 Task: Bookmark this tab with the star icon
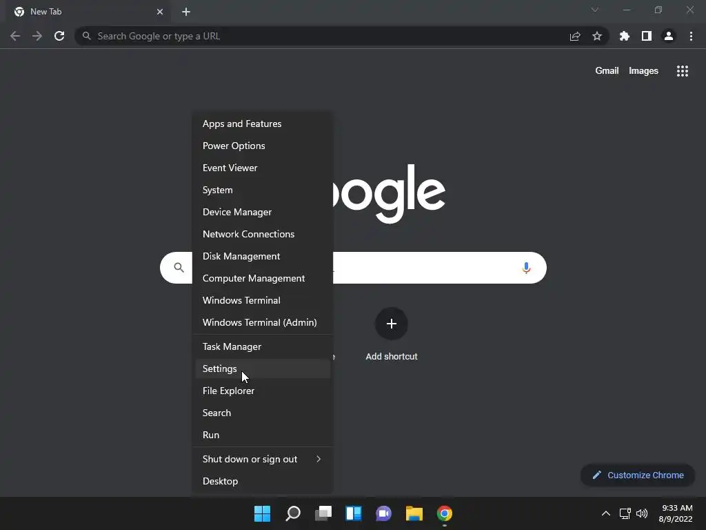[597, 36]
